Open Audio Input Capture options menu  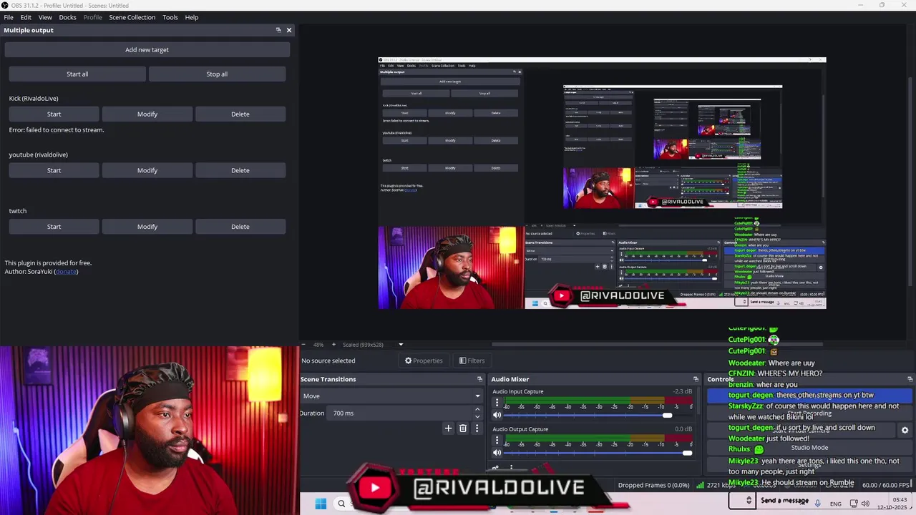coord(497,403)
